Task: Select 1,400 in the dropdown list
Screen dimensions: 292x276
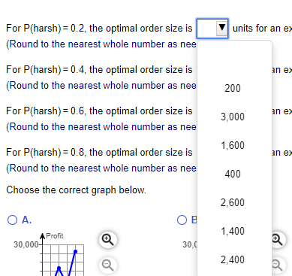Action: pos(233,231)
